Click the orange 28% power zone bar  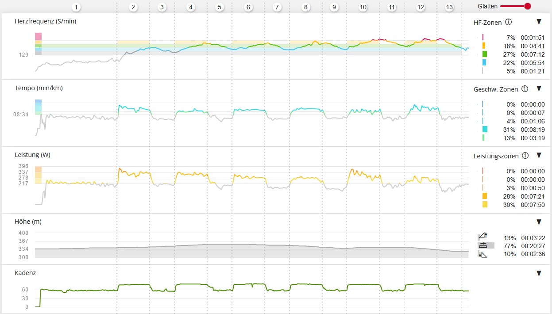483,196
